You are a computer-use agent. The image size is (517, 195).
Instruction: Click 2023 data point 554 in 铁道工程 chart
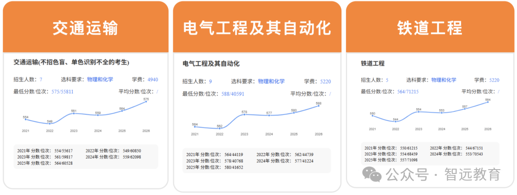419,112
